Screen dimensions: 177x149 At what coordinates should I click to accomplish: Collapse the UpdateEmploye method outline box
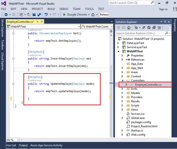click(x=14, y=84)
